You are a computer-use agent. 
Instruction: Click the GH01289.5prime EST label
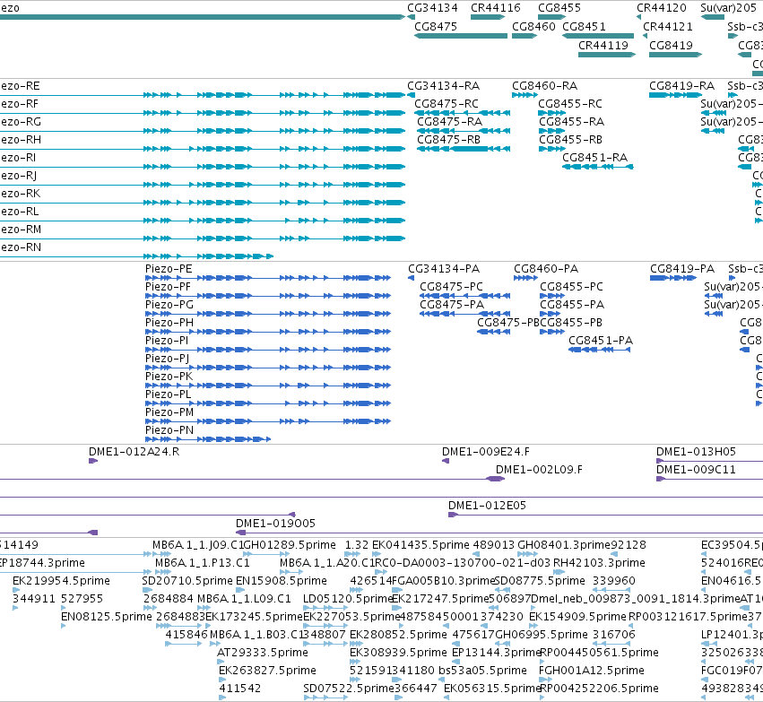[289, 545]
